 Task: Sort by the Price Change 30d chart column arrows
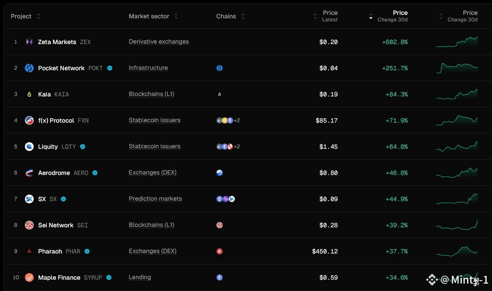coord(440,16)
